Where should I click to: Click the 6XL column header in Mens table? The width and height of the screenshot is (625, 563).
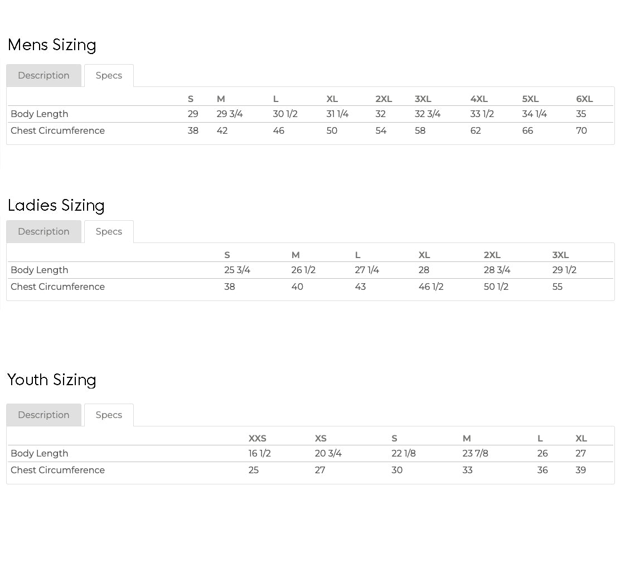[584, 99]
